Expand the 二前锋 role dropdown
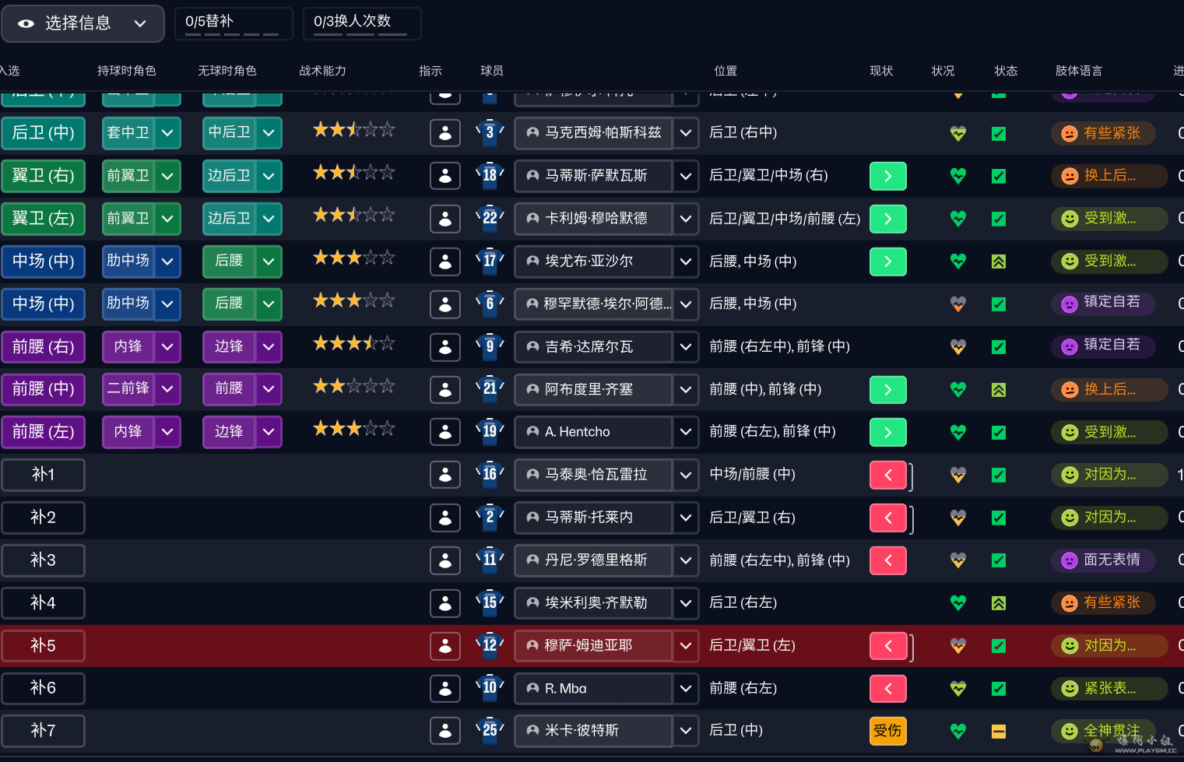This screenshot has width=1184, height=762. point(167,389)
